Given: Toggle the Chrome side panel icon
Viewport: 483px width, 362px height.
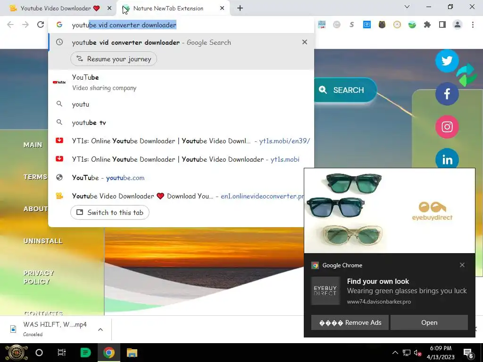Looking at the screenshot, I should click(442, 25).
